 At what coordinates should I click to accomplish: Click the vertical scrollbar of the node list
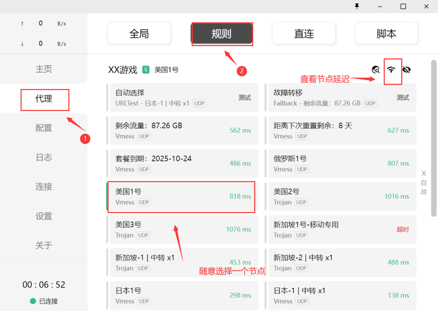(434, 138)
